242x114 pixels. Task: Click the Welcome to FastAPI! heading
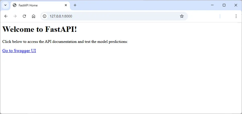click(x=39, y=29)
